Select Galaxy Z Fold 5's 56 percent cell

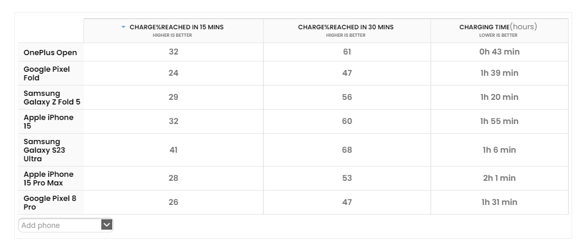[346, 97]
